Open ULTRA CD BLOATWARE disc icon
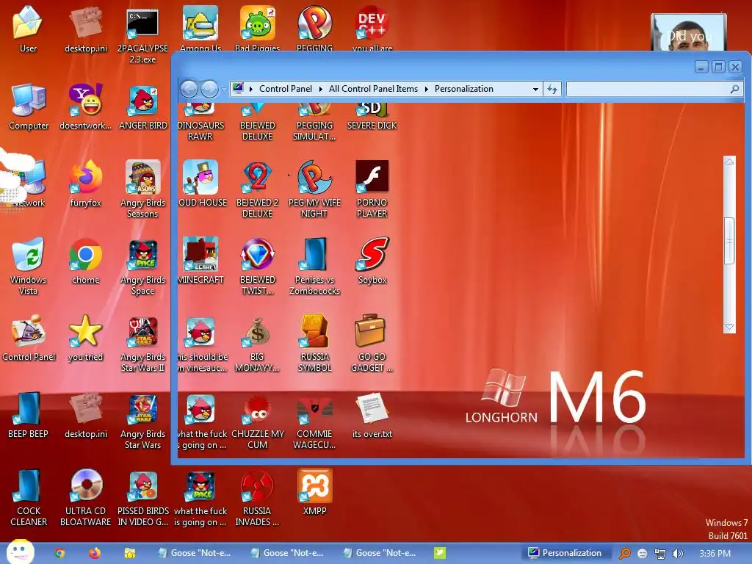The width and height of the screenshot is (752, 564). point(85,497)
